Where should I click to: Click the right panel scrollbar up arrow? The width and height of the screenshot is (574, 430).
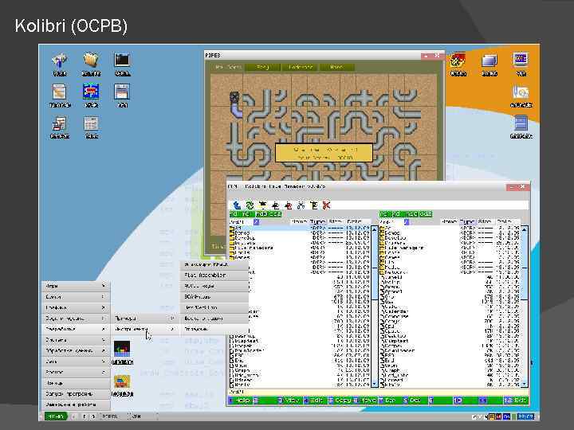point(525,229)
